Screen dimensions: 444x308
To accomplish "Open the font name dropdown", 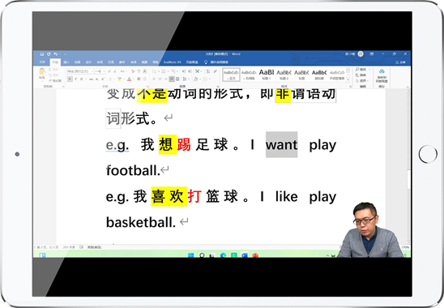I will (x=92, y=71).
